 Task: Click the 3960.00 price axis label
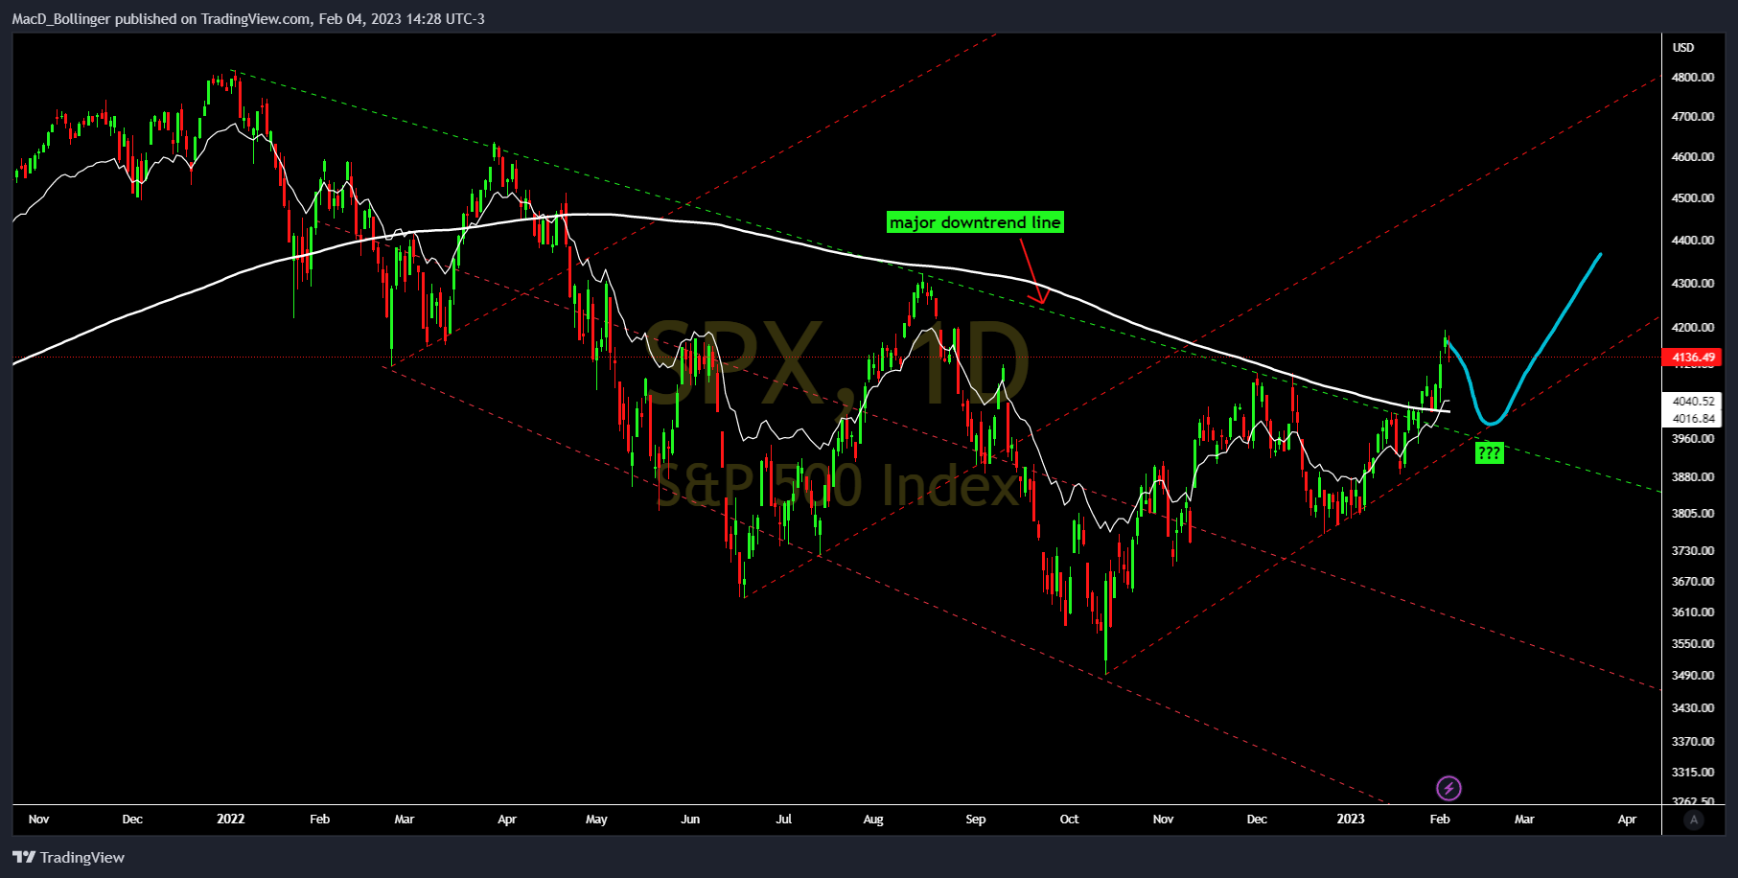[1693, 438]
